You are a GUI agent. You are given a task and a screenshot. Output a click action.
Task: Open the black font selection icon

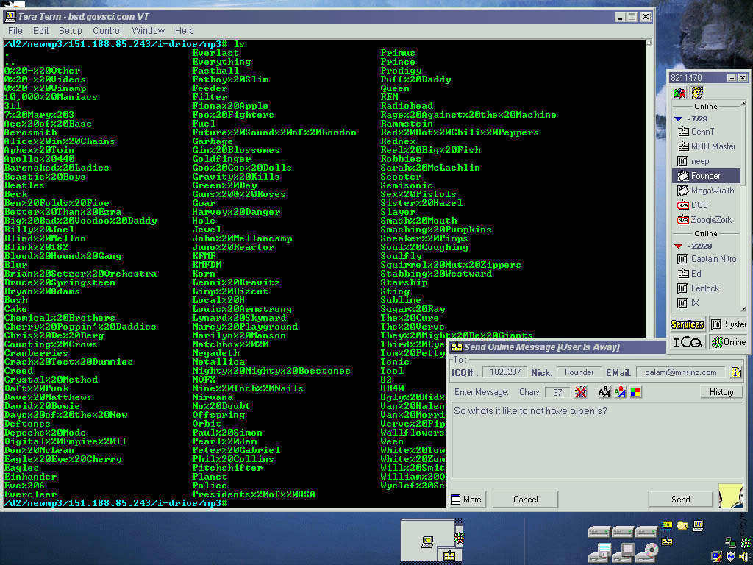click(x=604, y=392)
